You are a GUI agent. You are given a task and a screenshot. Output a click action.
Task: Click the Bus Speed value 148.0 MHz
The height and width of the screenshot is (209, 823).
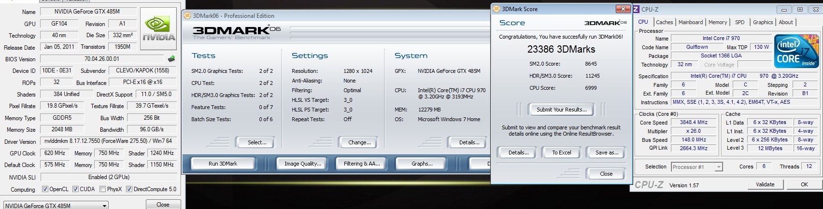coord(694,139)
